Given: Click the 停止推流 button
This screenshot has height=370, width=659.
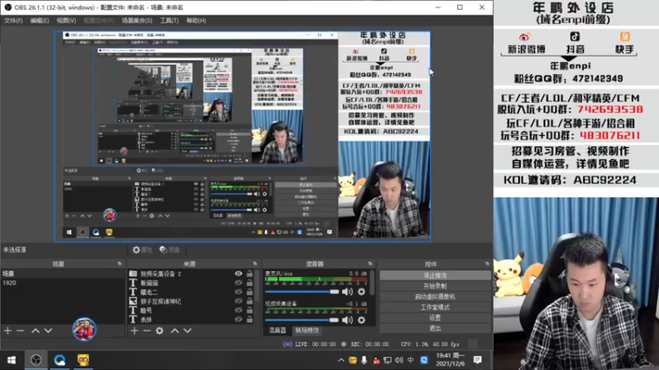Looking at the screenshot, I should coord(435,275).
